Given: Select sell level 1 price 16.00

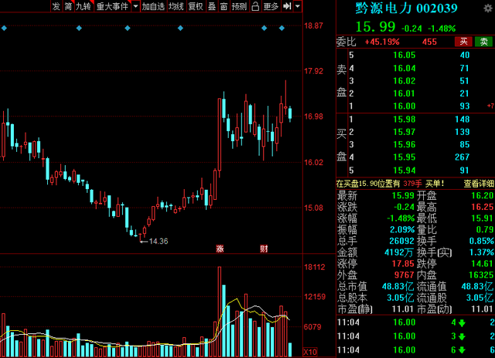Looking at the screenshot, I should click(404, 106).
